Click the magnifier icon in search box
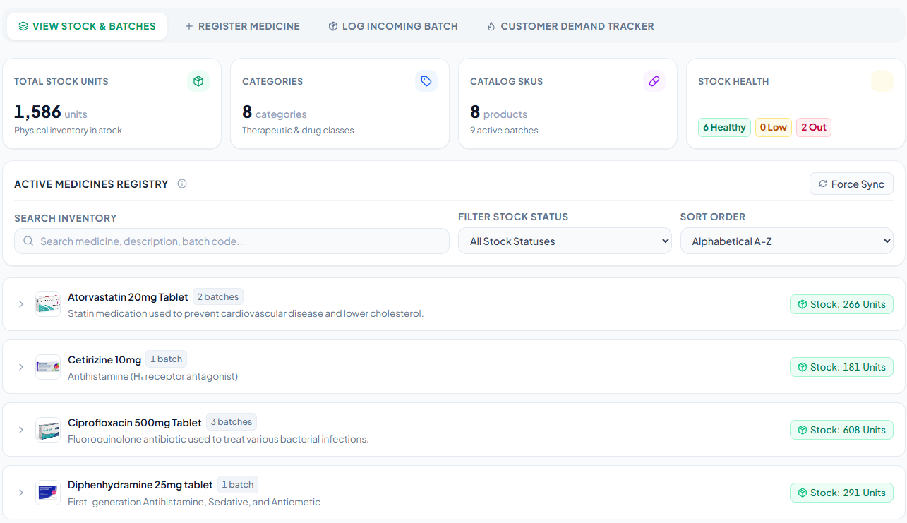The width and height of the screenshot is (907, 523). point(29,241)
